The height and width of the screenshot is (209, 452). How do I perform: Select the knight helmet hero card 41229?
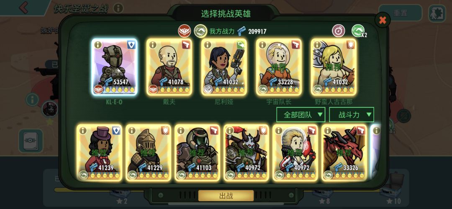(149, 153)
